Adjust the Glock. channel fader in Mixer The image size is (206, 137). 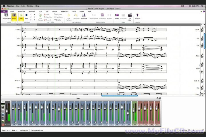click(19, 107)
